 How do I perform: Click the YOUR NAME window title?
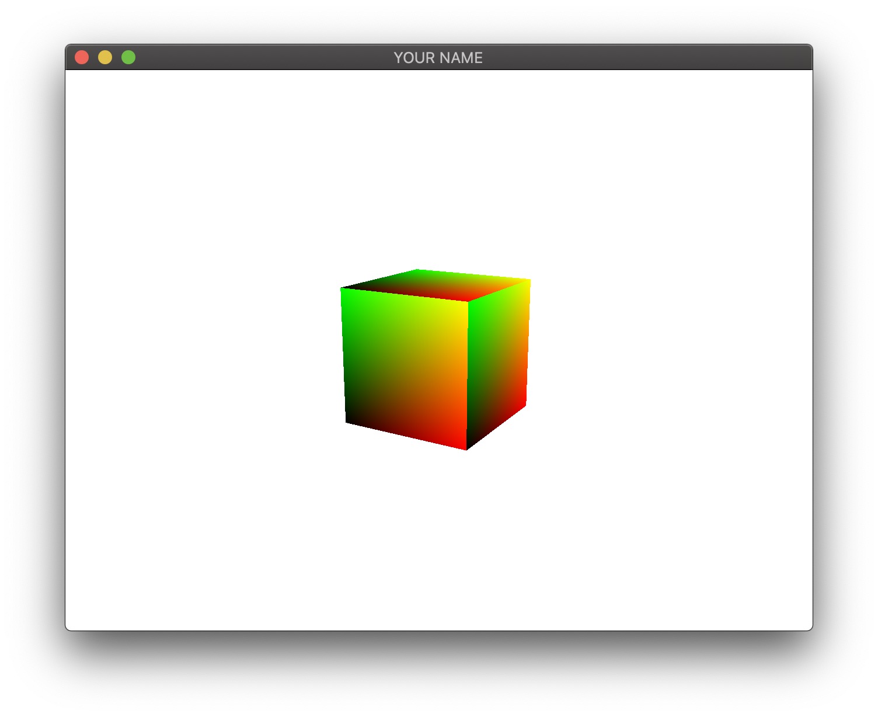point(438,58)
